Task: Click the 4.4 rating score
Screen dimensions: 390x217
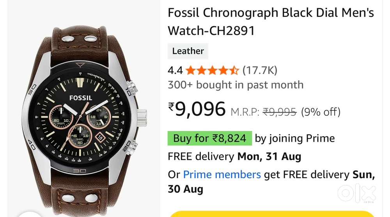Action: tap(175, 71)
